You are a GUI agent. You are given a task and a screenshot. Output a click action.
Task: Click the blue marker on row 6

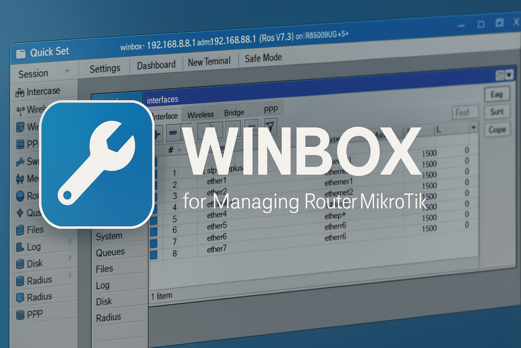[154, 232]
